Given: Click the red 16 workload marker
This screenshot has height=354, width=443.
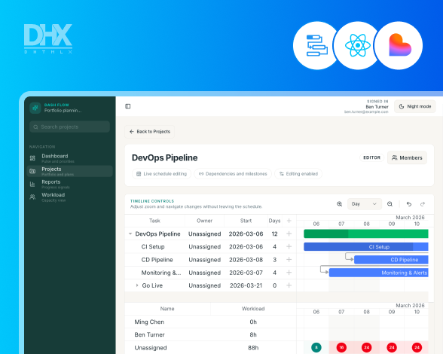Looking at the screenshot, I should tap(341, 347).
